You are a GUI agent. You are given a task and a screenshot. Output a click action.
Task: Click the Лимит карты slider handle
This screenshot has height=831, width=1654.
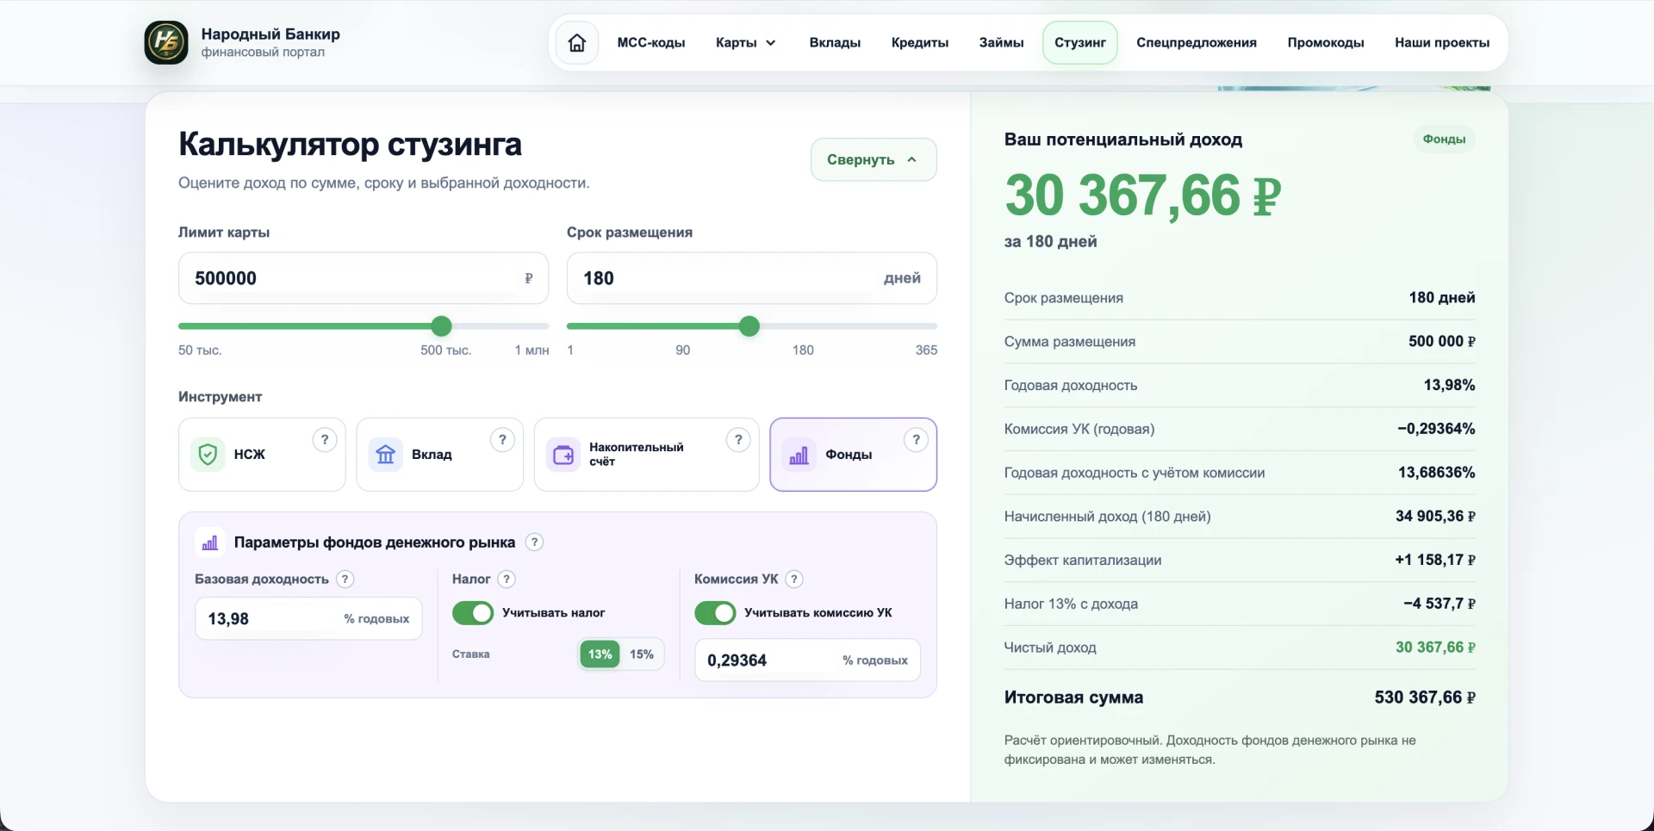[441, 326]
